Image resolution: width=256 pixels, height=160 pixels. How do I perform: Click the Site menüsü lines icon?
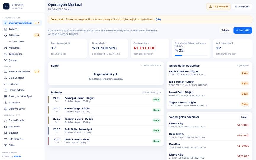[x=6, y=139]
